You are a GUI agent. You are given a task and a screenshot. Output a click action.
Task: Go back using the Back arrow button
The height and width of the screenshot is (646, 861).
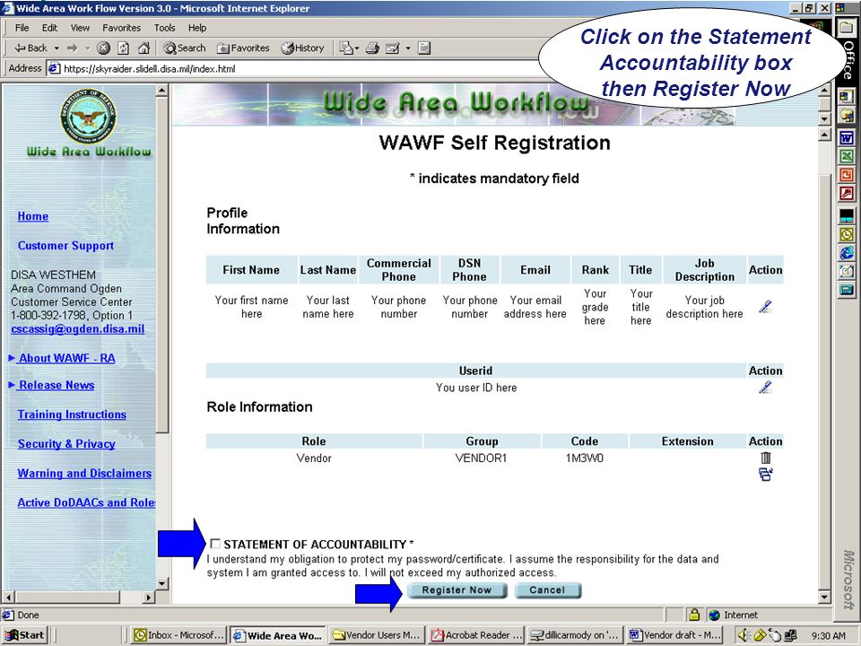click(x=30, y=48)
